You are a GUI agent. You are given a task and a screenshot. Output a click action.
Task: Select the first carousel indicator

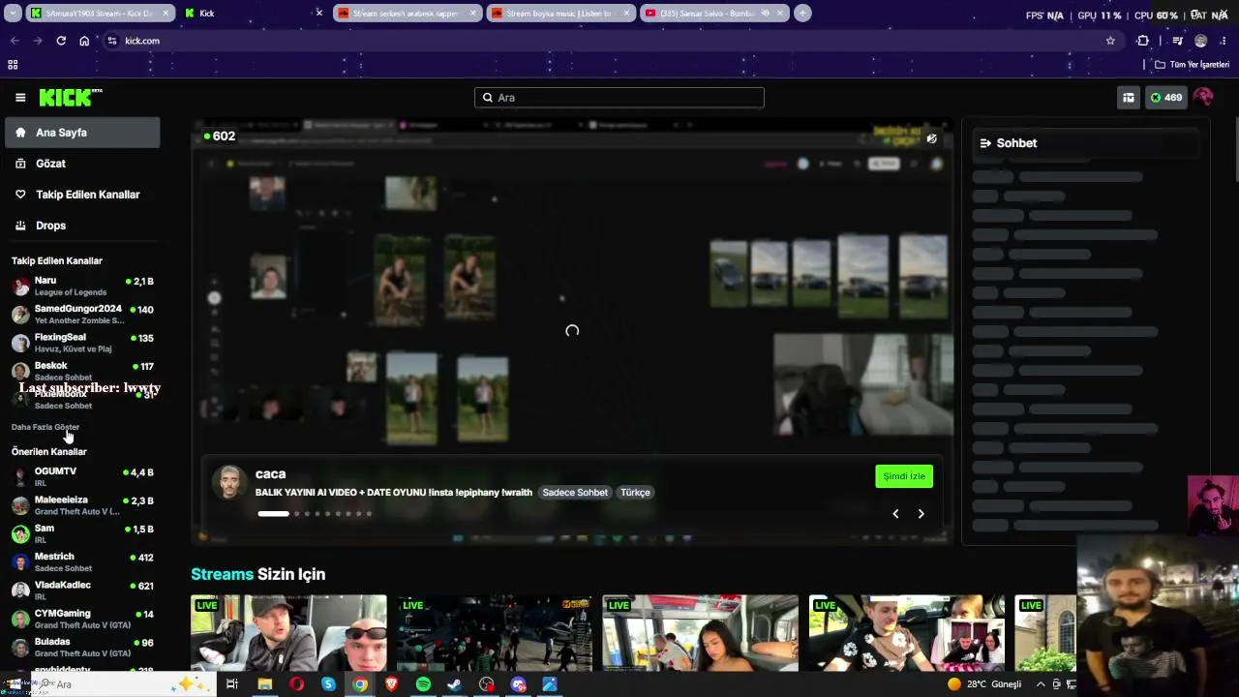[273, 514]
